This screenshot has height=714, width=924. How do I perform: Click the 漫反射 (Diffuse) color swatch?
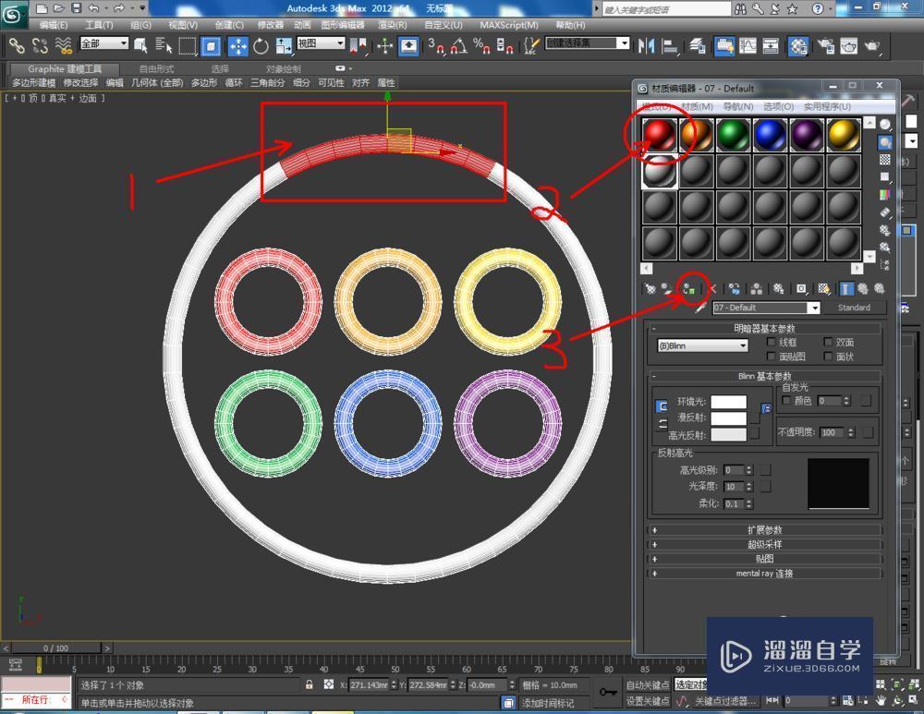tap(728, 418)
